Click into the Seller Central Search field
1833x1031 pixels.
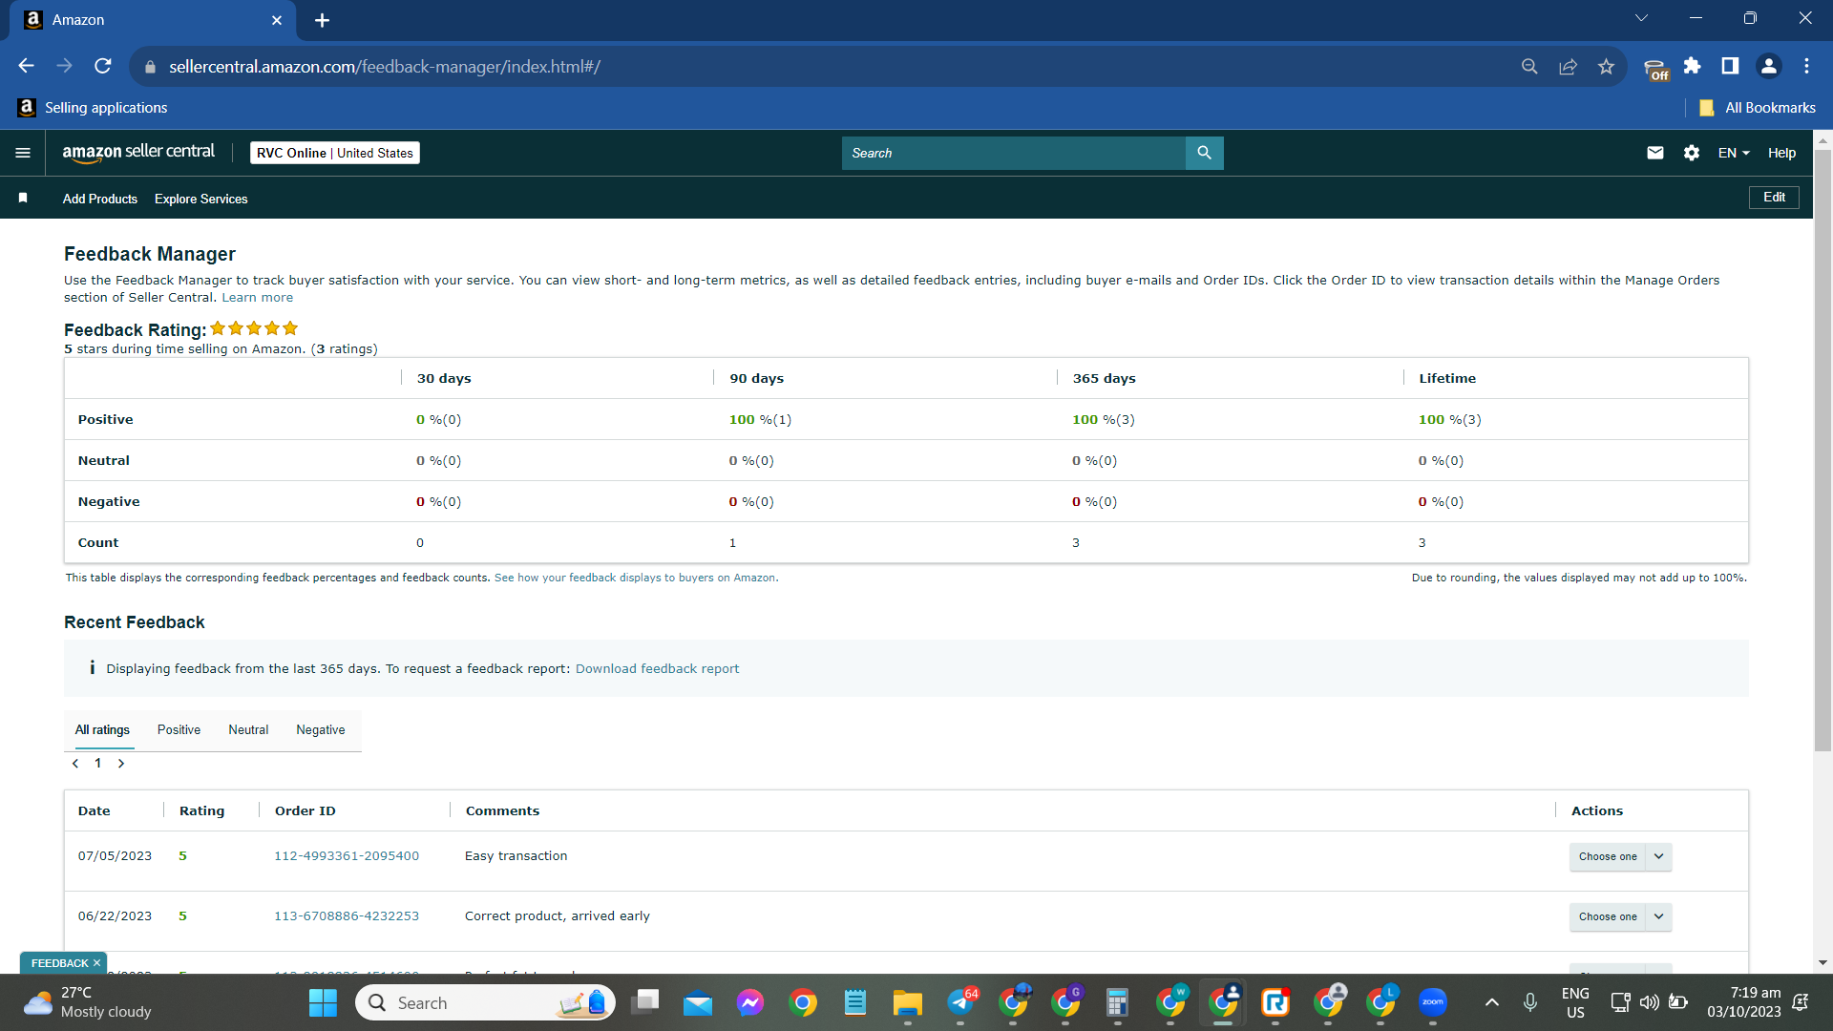[1013, 153]
